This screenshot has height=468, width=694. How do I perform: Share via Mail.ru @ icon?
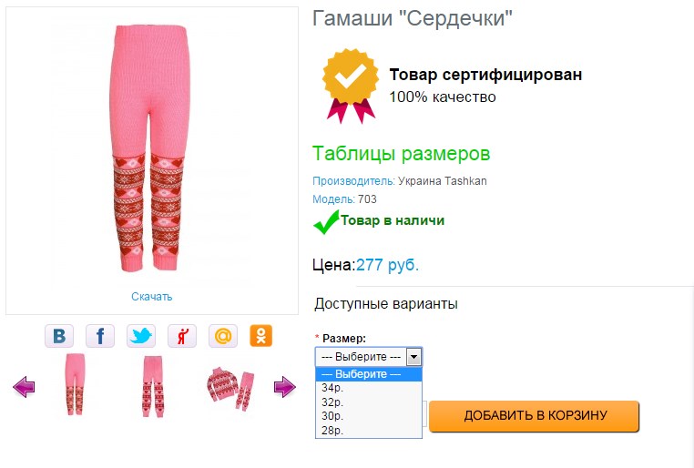click(x=223, y=336)
